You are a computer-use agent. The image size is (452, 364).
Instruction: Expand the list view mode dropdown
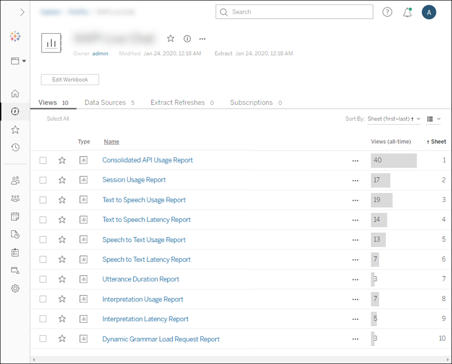tap(433, 119)
